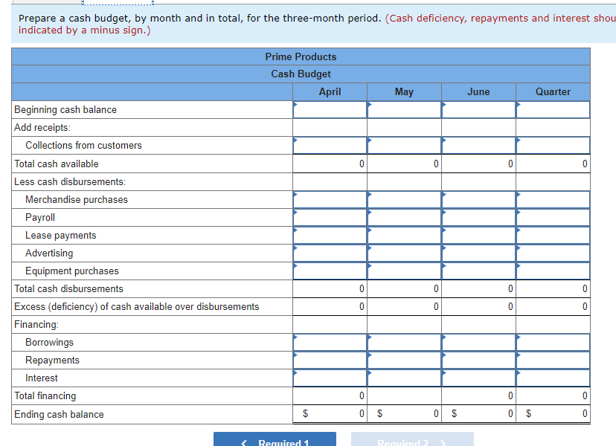This screenshot has width=616, height=446.
Task: Click the Quarter column header
Action: point(553,92)
